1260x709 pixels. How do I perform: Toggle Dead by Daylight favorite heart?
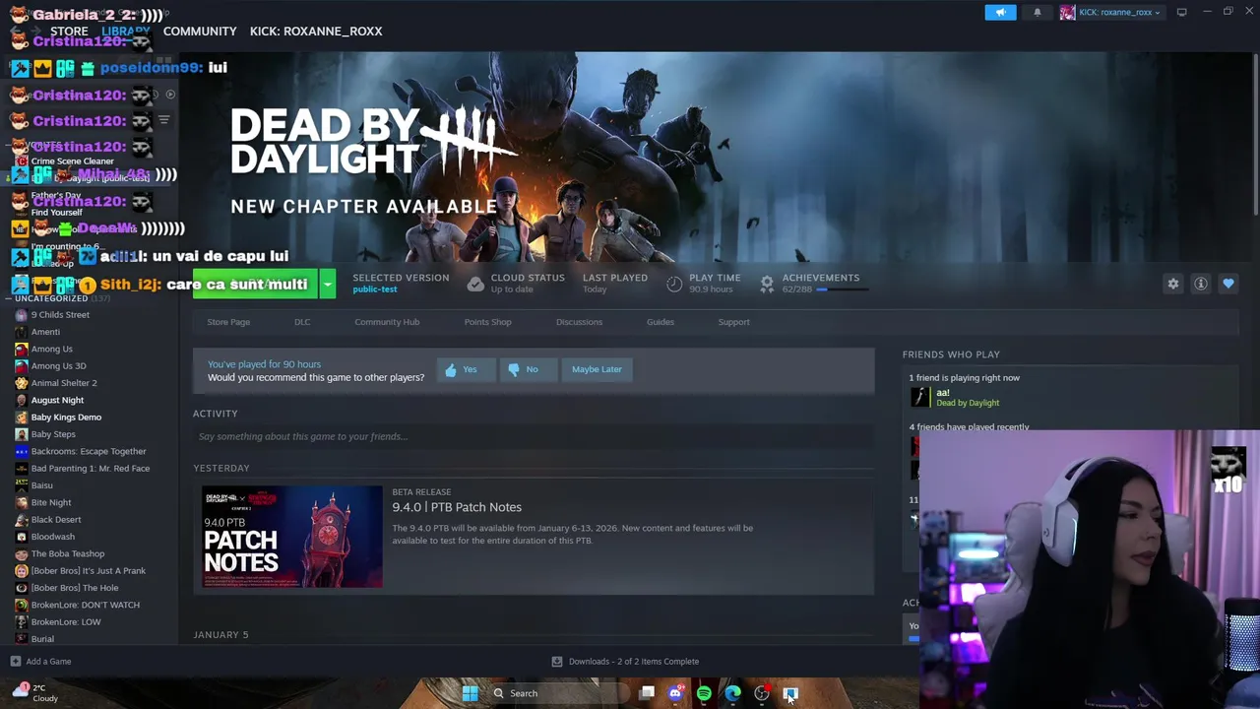(x=1228, y=284)
